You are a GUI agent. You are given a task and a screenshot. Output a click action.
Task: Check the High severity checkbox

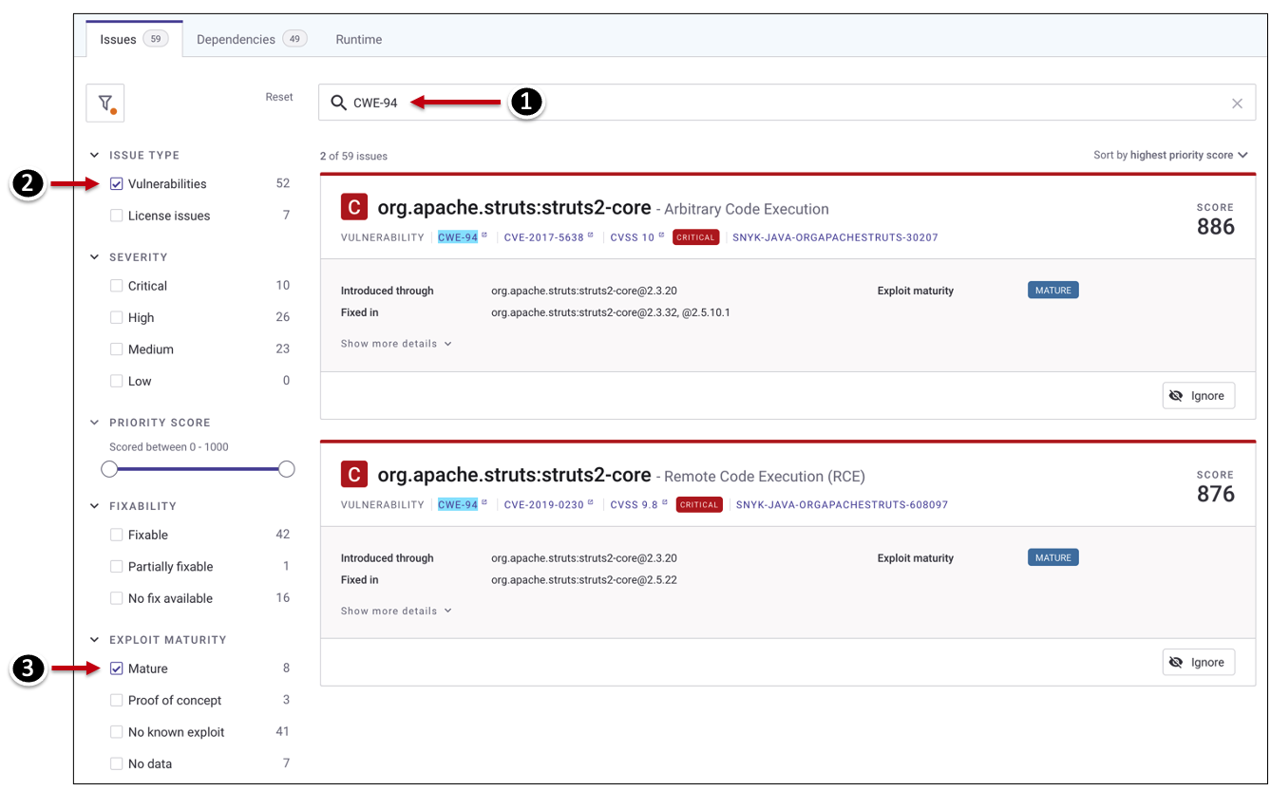point(116,317)
